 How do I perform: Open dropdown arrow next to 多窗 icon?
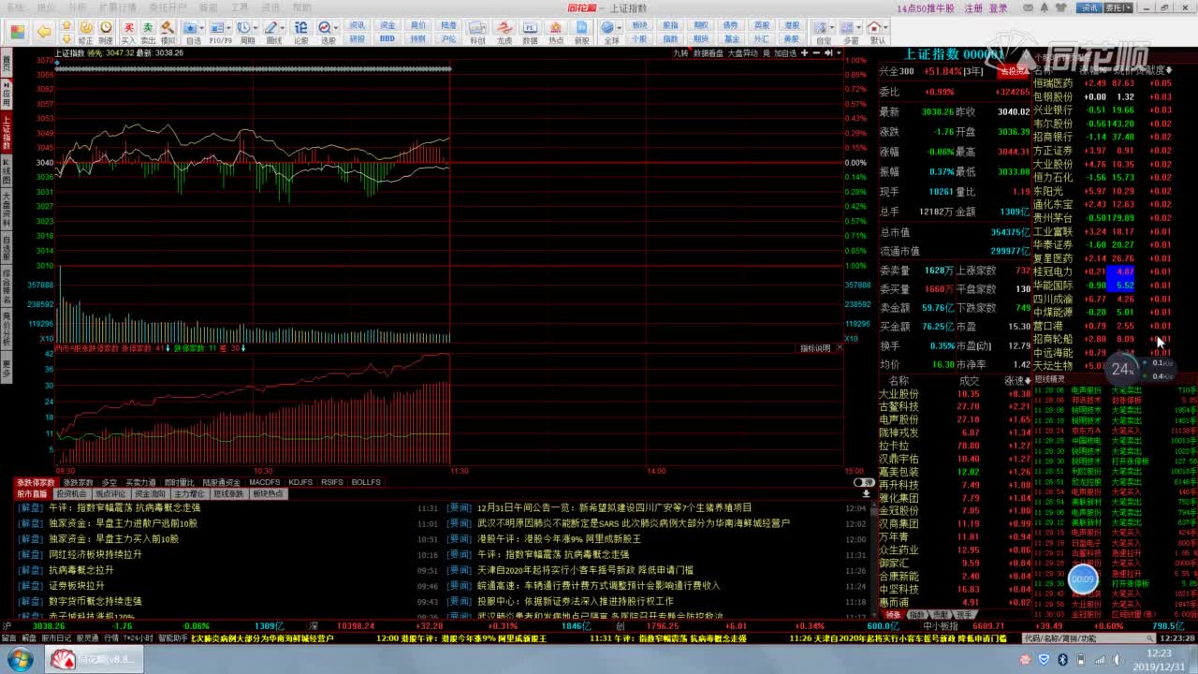click(859, 28)
